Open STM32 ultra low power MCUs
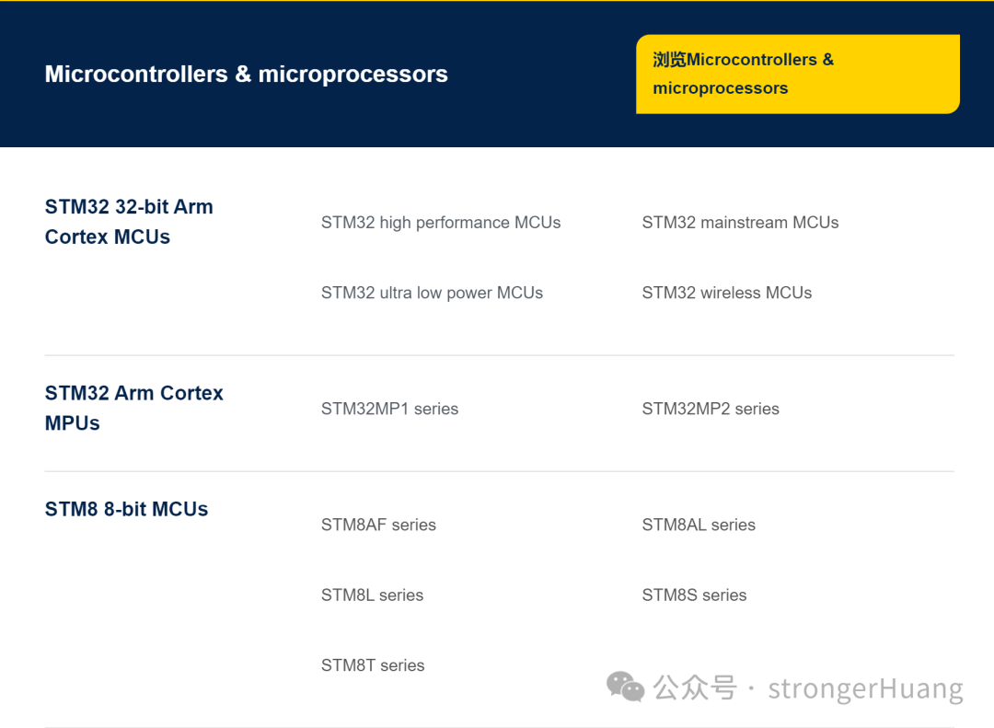994x728 pixels. 433,293
